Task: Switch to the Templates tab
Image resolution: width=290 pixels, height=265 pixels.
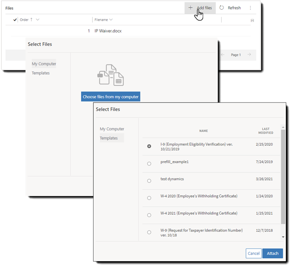Action: 110,138
